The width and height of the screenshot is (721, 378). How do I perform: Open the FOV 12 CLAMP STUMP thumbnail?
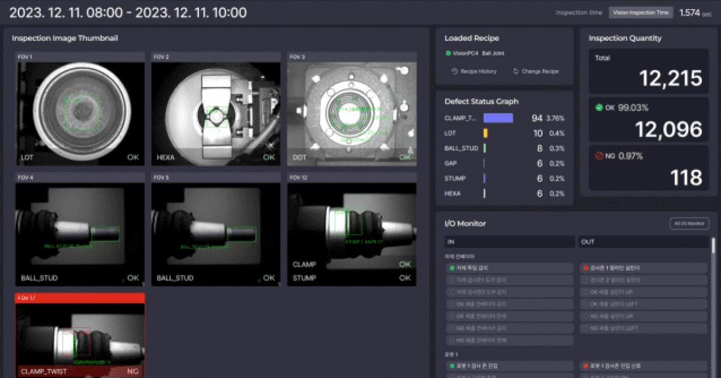[x=352, y=229]
